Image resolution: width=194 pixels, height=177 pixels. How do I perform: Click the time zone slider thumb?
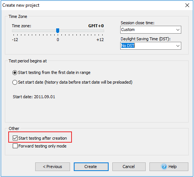(58, 31)
